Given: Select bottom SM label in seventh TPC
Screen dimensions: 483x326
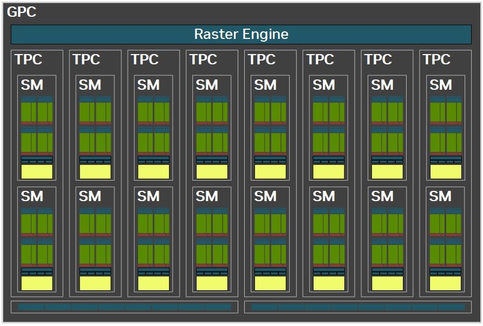Looking at the screenshot, I should pyautogui.click(x=382, y=196).
